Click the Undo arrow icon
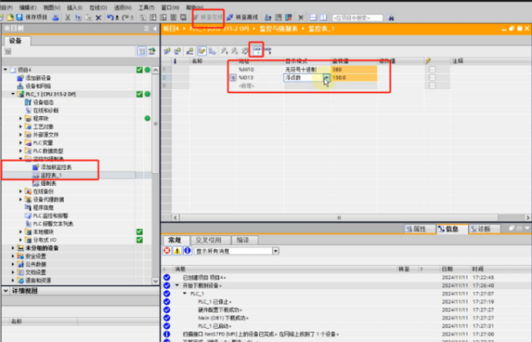This screenshot has height=342, width=532. (x=110, y=18)
